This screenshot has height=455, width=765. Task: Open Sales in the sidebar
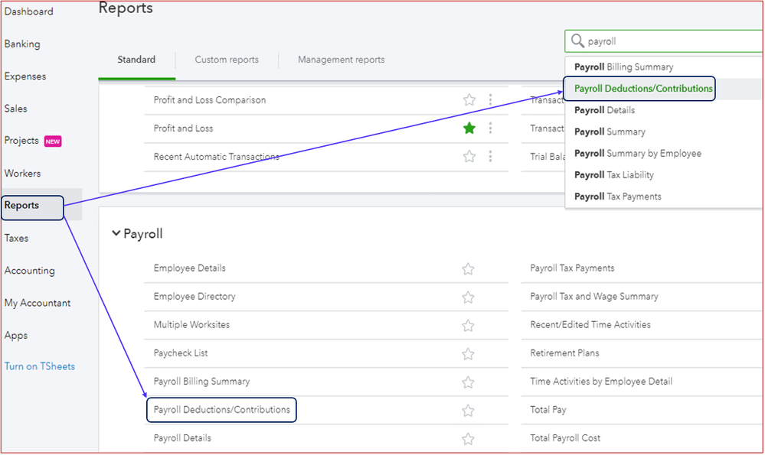pos(15,109)
